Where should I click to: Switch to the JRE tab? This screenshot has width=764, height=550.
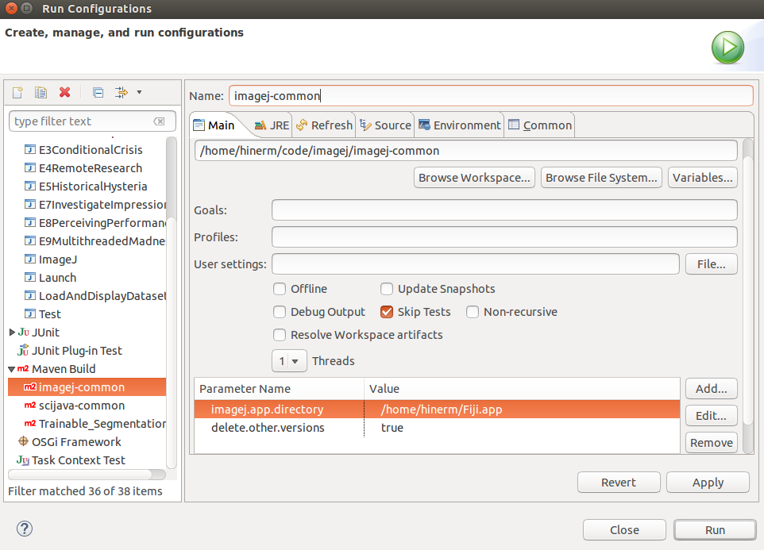click(x=272, y=125)
